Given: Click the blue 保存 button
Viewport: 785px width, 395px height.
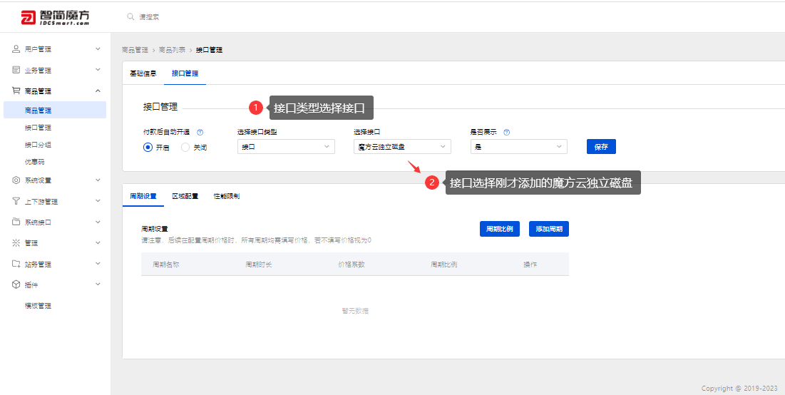Looking at the screenshot, I should click(601, 147).
